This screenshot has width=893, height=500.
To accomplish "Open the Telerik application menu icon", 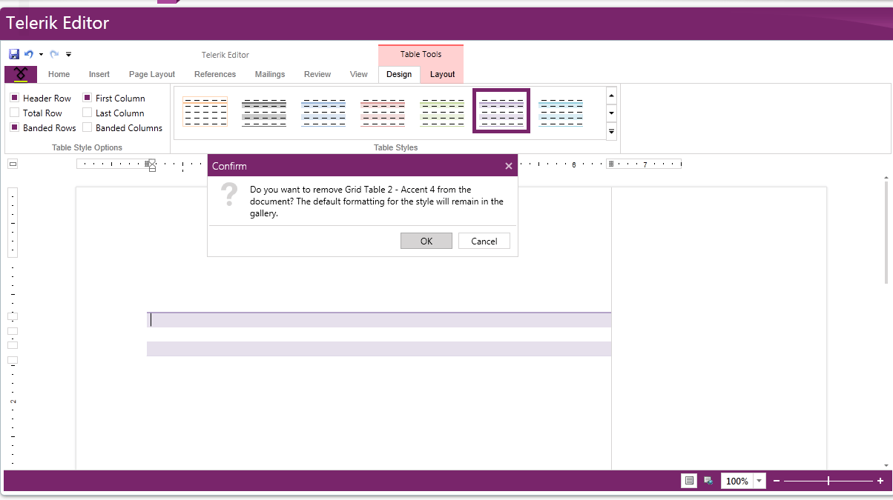I will coord(21,74).
